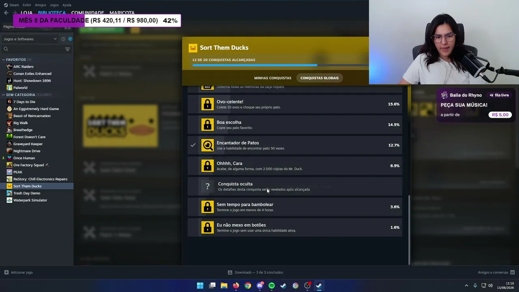The height and width of the screenshot is (292, 519).
Task: Open Amigos e conversas
Action: click(x=496, y=273)
